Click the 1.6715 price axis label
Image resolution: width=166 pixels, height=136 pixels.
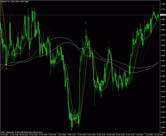point(163,40)
